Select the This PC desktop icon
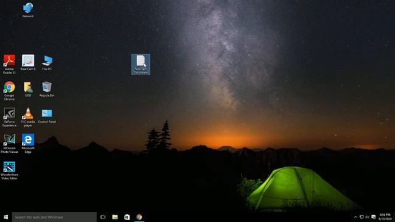 coord(47,63)
